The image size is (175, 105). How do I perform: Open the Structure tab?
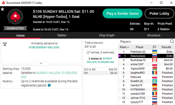(153, 35)
